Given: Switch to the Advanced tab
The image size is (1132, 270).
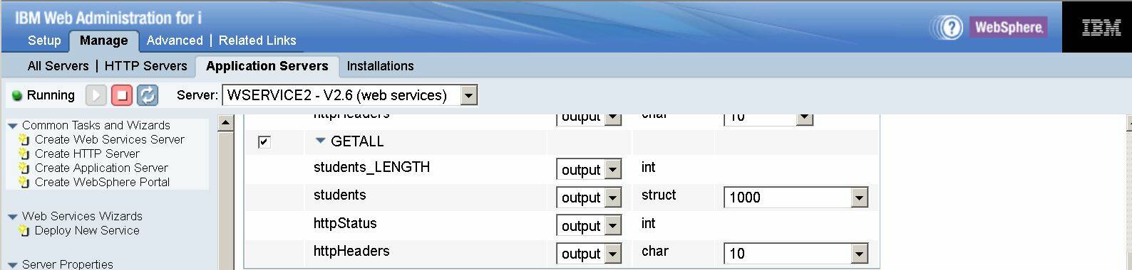Looking at the screenshot, I should (x=175, y=40).
